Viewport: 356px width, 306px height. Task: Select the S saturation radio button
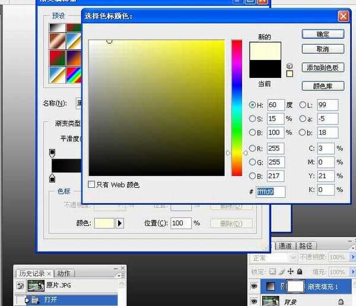[x=253, y=118]
